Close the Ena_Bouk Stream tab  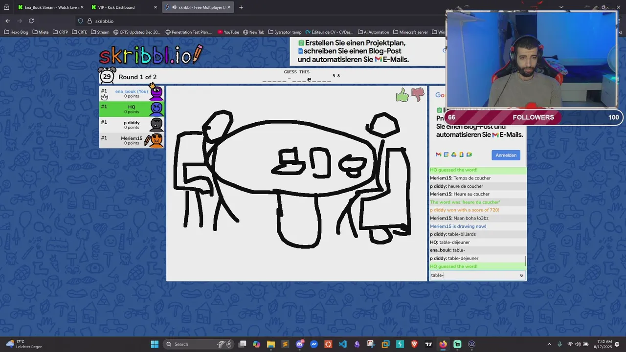pyautogui.click(x=82, y=7)
